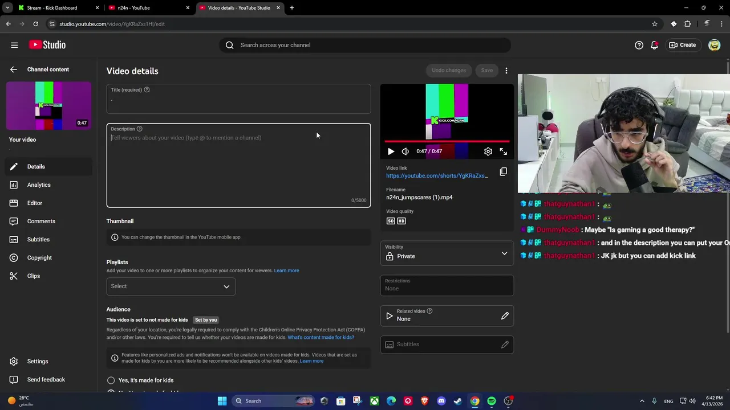730x410 pixels.
Task: Open the notifications bell
Action: pos(654,45)
